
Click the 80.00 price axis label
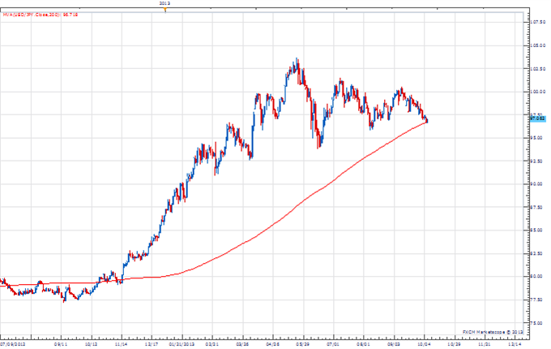pyautogui.click(x=537, y=276)
